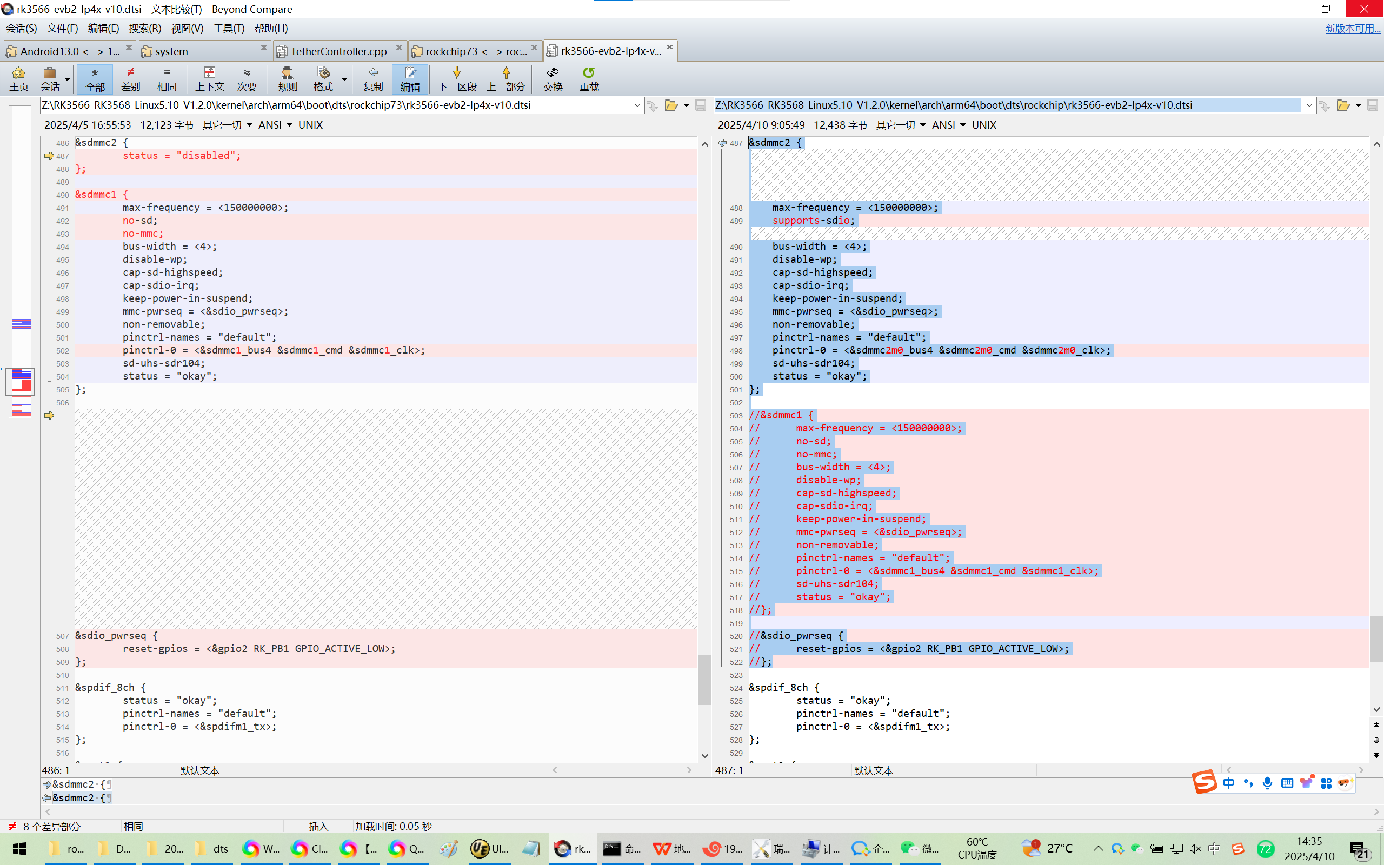Image resolution: width=1384 pixels, height=865 pixels.
Task: Open the Rules (规则) toolbar icon
Action: click(287, 78)
